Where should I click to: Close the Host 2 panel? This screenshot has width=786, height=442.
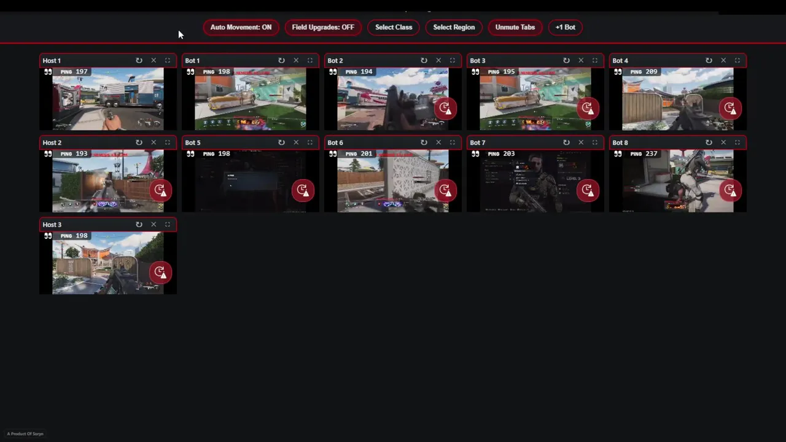[x=154, y=143]
